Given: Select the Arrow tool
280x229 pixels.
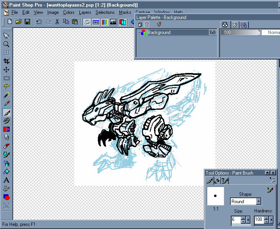Looking at the screenshot, I should (x=7, y=36).
